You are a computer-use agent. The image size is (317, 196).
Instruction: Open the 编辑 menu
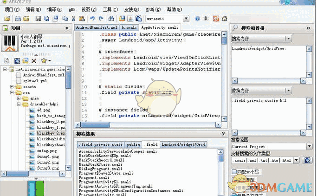tap(33, 9)
